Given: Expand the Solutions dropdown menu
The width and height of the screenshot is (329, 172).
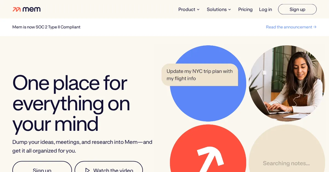Looking at the screenshot, I should click(x=219, y=10).
